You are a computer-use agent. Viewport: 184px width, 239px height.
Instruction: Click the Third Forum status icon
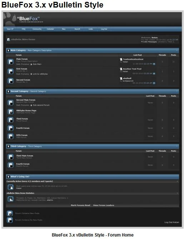pos(10,120)
